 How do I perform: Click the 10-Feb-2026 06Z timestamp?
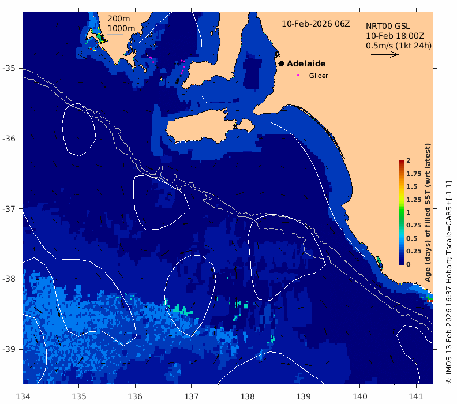316,24
